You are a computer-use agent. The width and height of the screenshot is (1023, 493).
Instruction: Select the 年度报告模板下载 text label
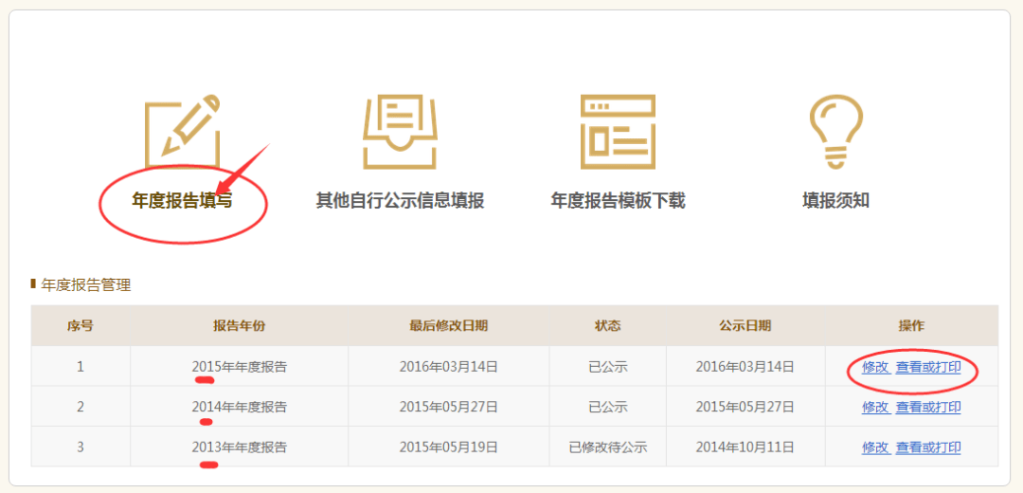(618, 201)
